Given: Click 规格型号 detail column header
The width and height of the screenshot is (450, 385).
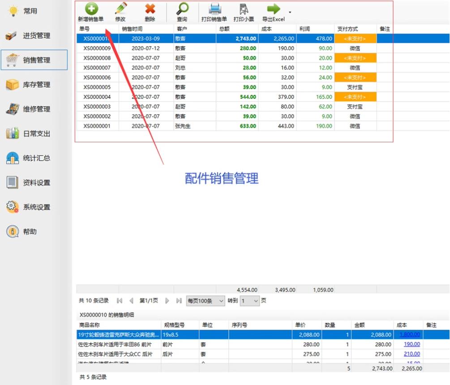Looking at the screenshot, I should pos(180,325).
